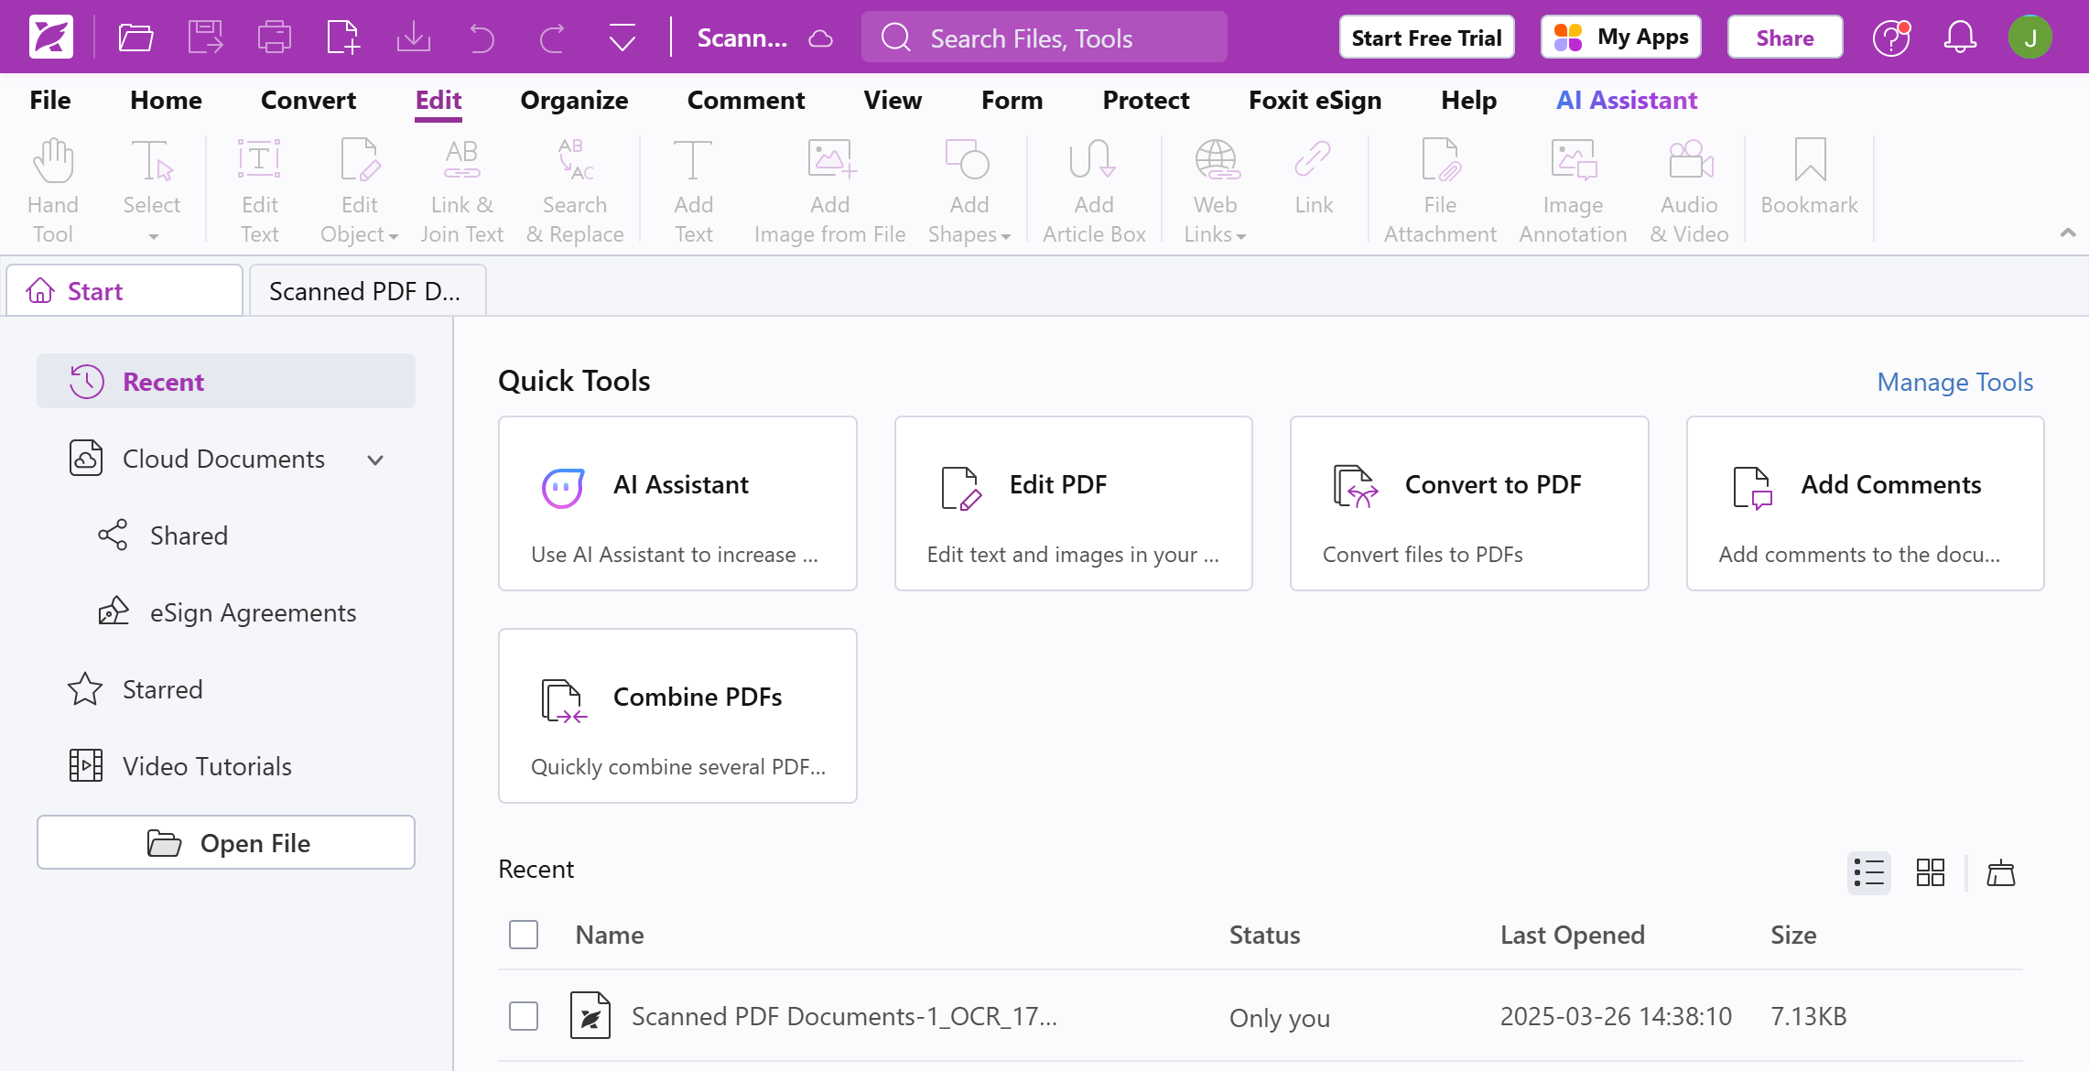Click the Add Article Box tool
The width and height of the screenshot is (2089, 1071).
(1094, 191)
